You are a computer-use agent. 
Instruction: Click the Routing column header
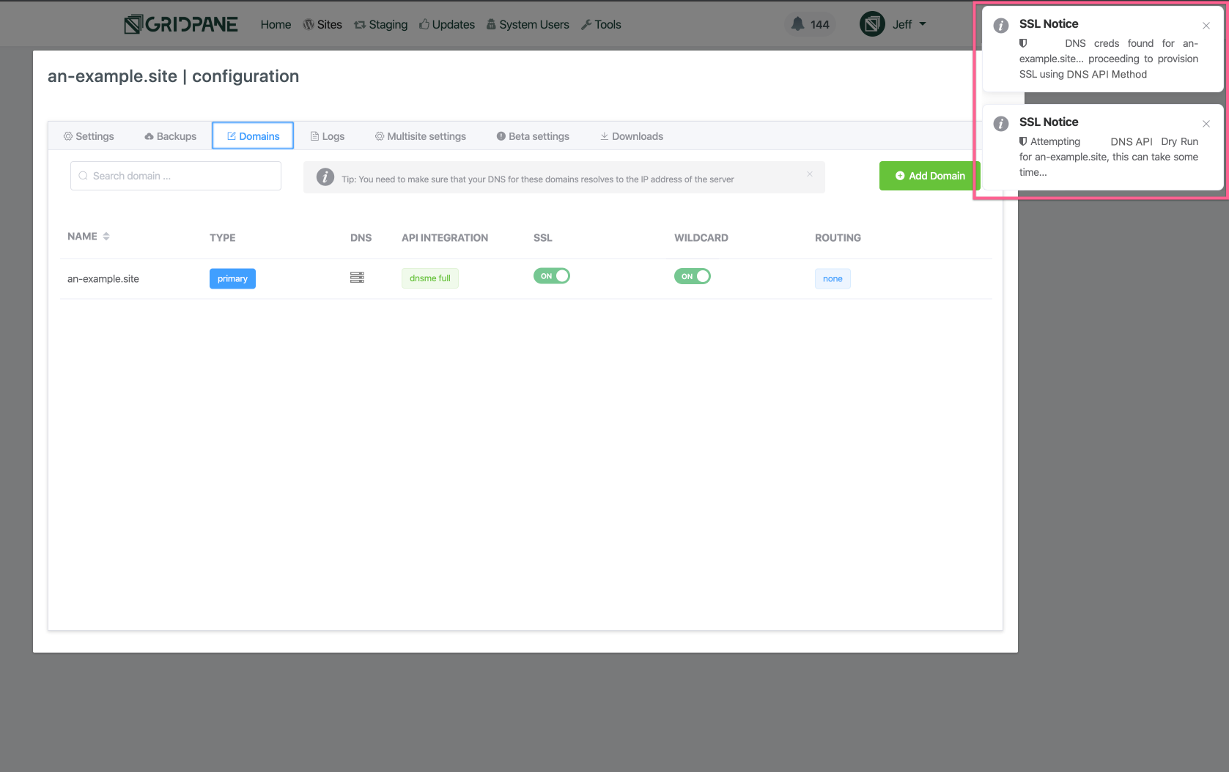pyautogui.click(x=838, y=237)
